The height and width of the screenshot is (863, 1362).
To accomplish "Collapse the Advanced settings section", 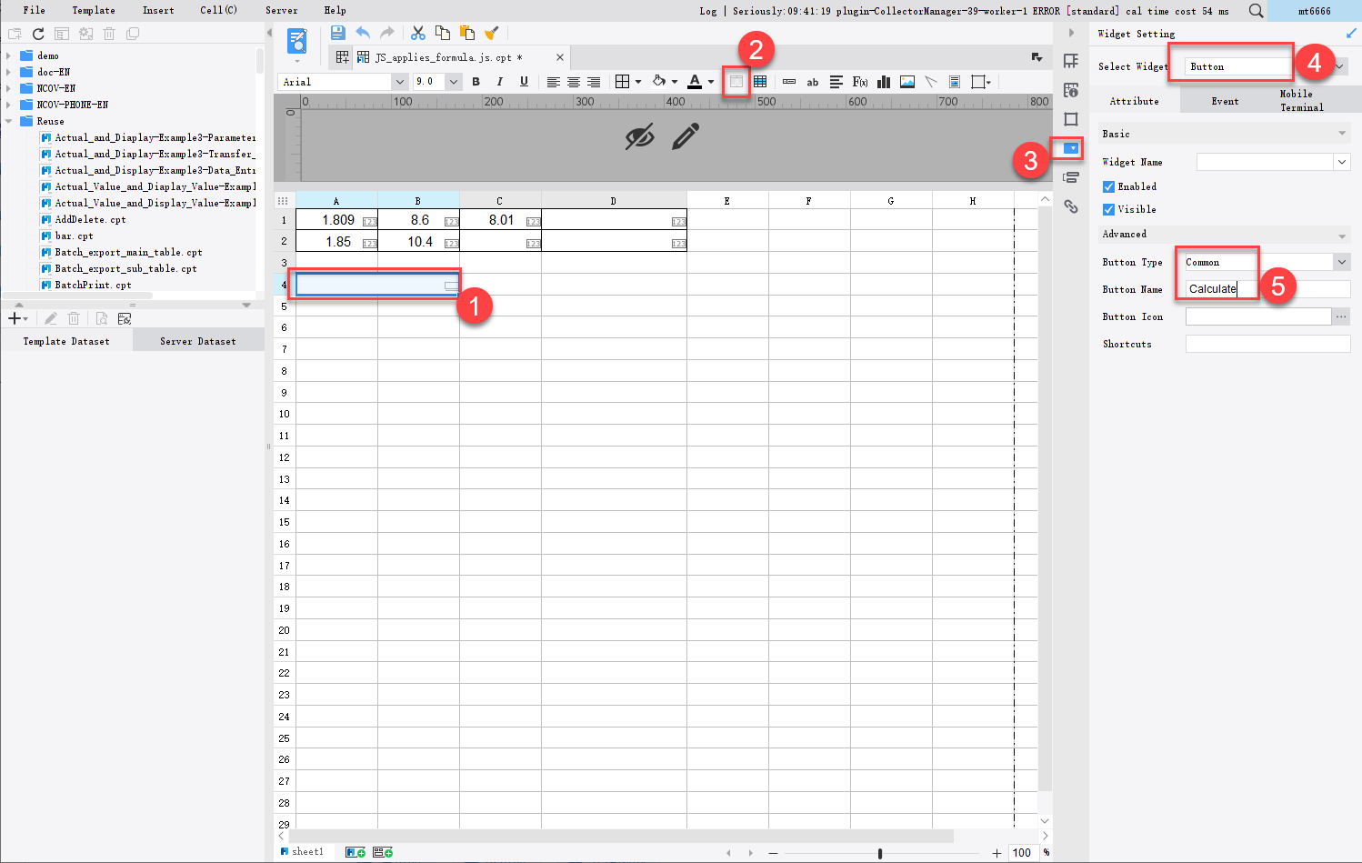I will [x=1342, y=234].
